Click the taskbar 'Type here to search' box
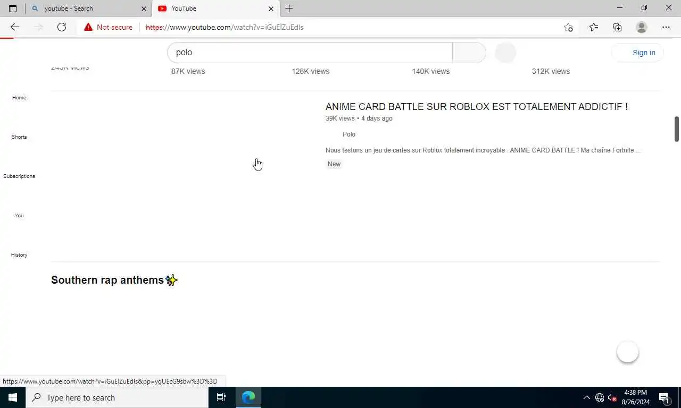 point(117,397)
